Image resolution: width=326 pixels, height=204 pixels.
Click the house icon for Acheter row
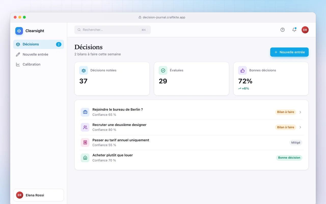point(85,158)
